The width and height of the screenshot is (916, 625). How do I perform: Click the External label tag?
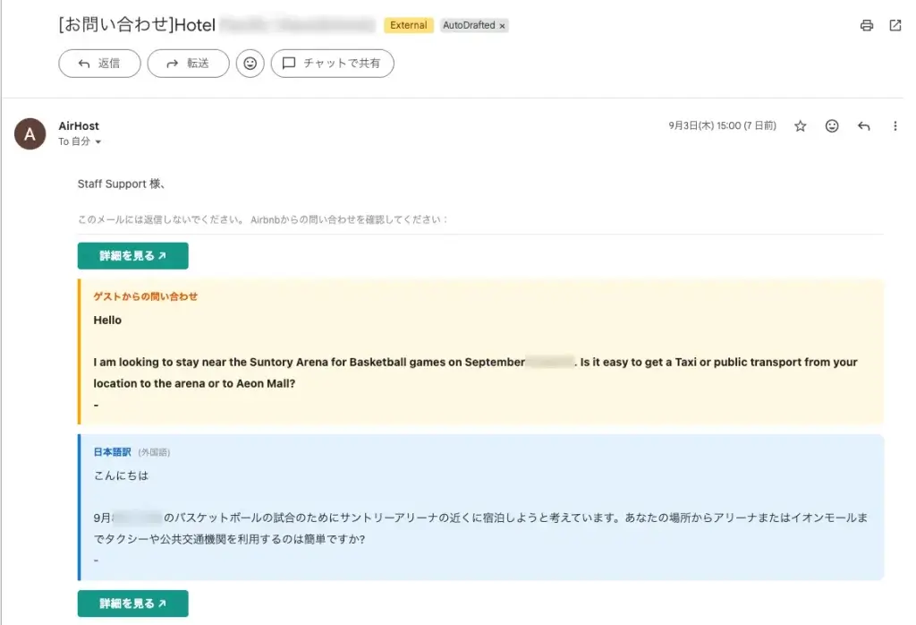coord(408,25)
